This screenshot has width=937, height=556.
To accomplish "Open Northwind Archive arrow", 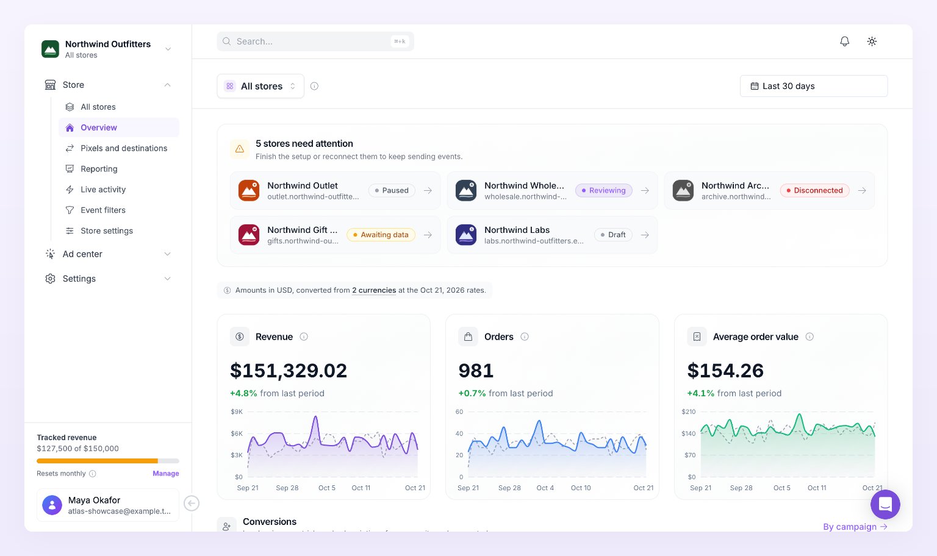I will [x=862, y=190].
